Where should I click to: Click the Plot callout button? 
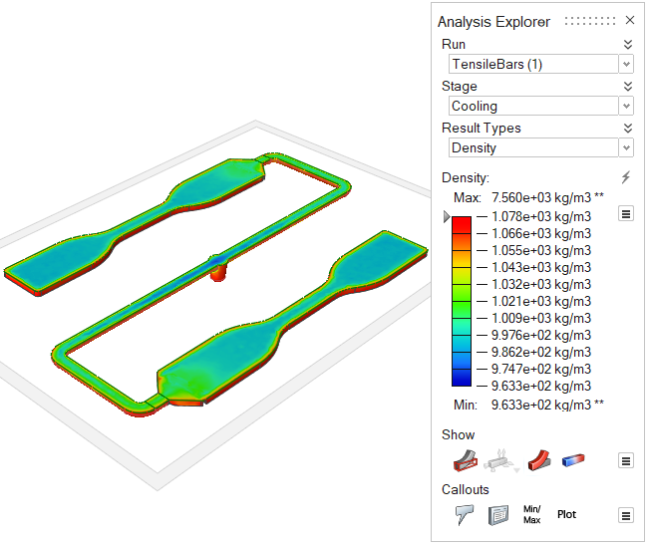click(566, 515)
